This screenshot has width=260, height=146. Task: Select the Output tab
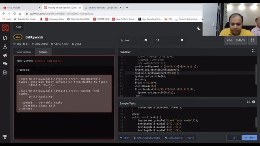(x=43, y=52)
